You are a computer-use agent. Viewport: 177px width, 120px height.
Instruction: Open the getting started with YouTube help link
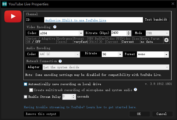point(80,107)
